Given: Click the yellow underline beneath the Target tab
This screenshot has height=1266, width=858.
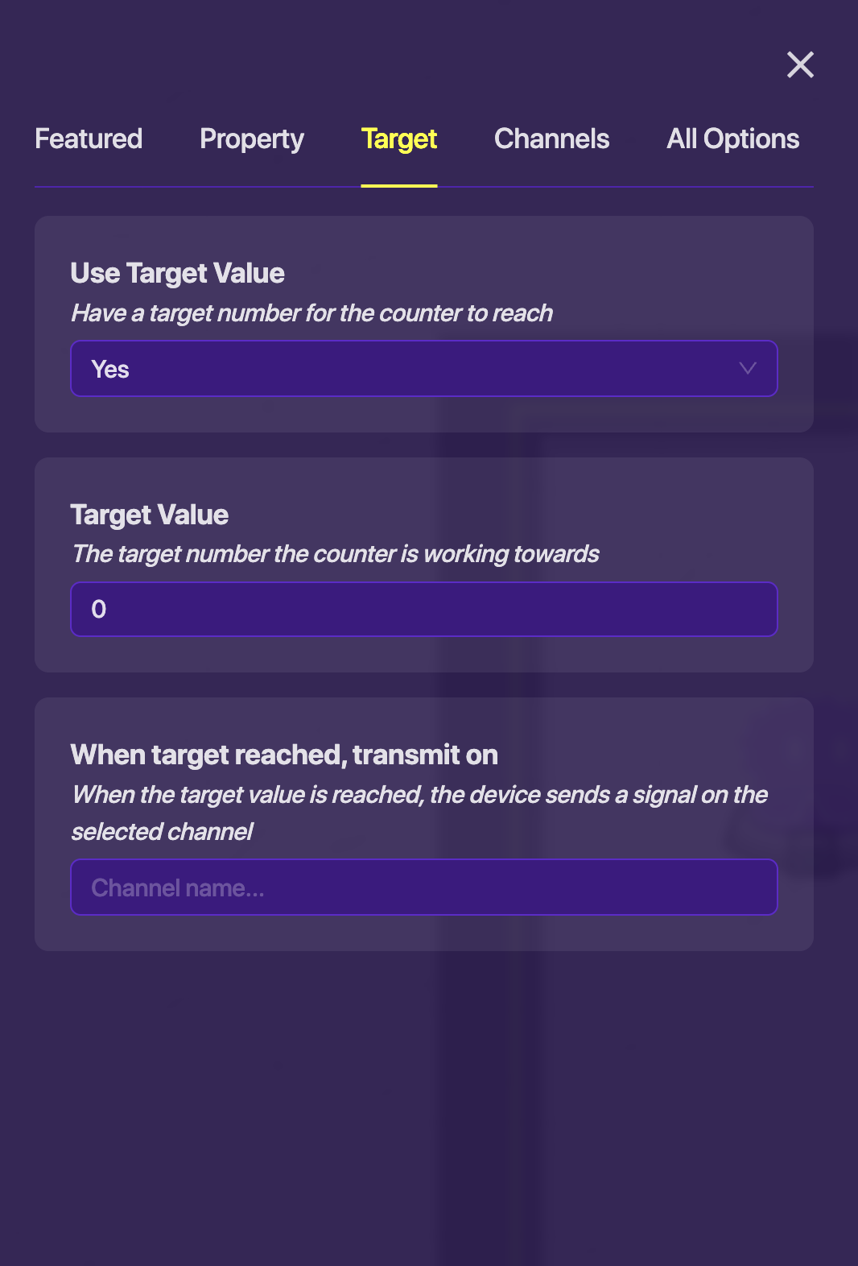Looking at the screenshot, I should point(398,186).
